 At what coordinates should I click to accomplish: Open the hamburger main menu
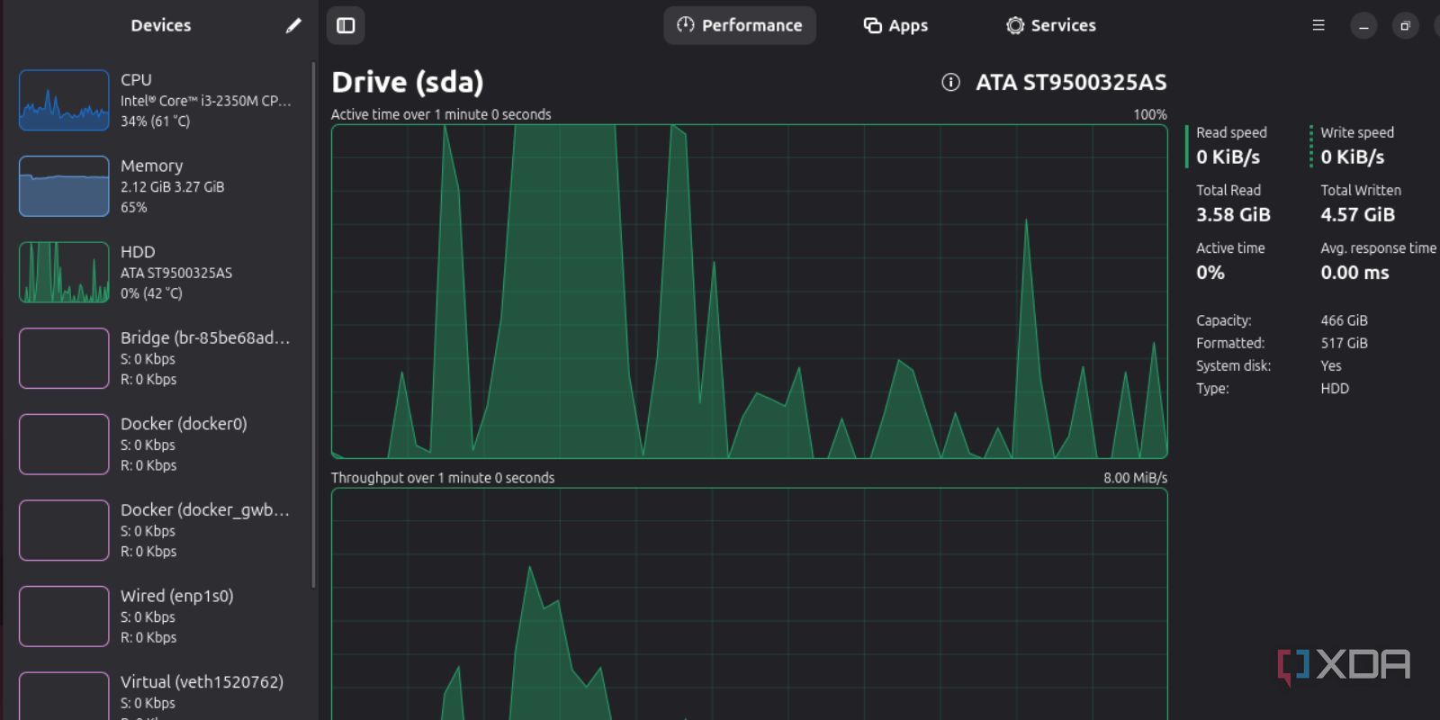(1318, 25)
